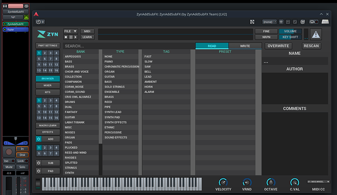Click the pin window icon in plugin toolbar
Image resolution: width=337 pixels, height=195 pixels.
252,21
